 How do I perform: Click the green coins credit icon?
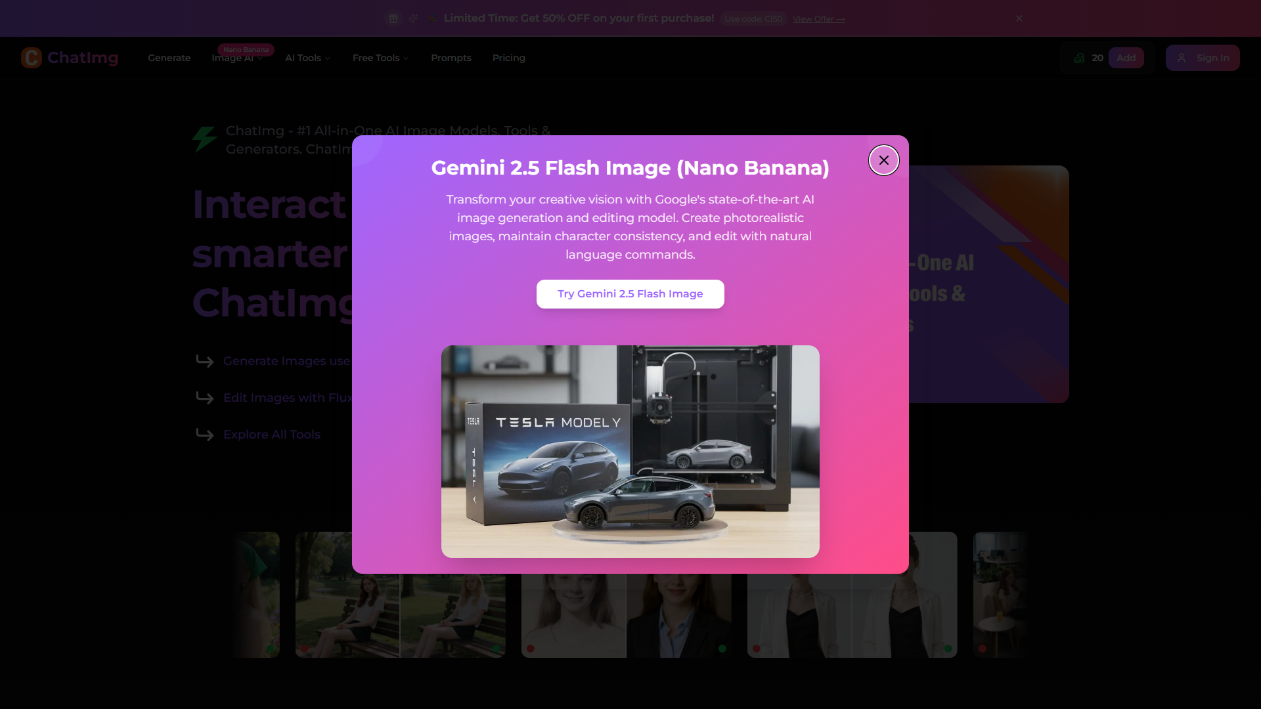click(1079, 58)
